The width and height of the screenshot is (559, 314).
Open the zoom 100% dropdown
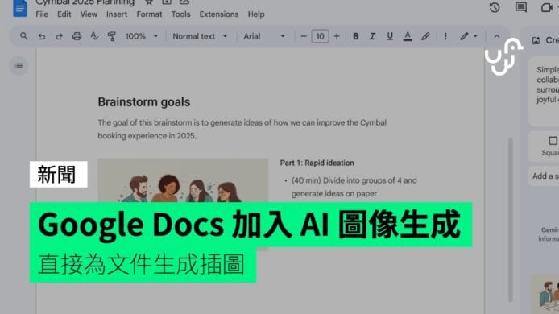(x=141, y=36)
